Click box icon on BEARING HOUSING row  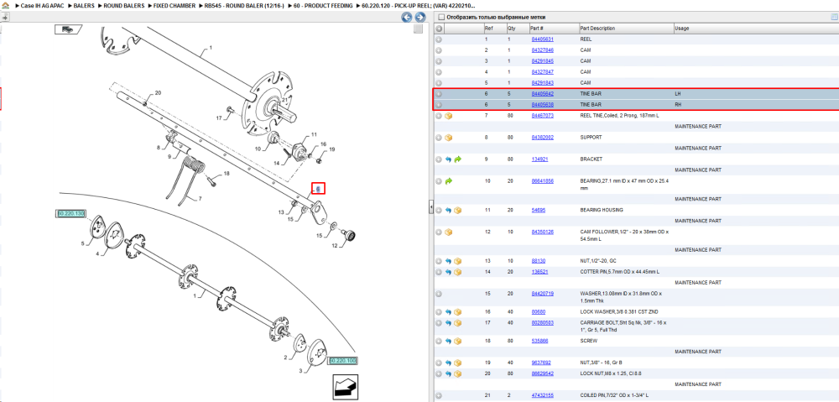[x=457, y=211]
